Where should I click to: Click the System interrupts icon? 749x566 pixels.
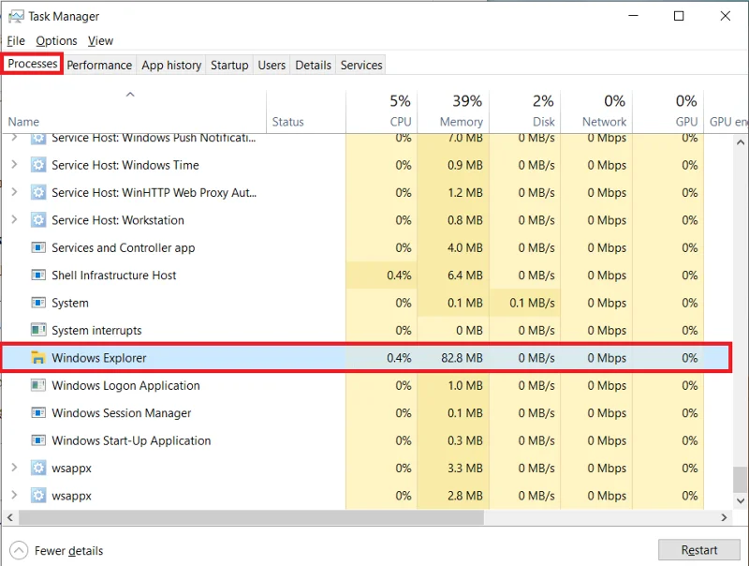(38, 331)
